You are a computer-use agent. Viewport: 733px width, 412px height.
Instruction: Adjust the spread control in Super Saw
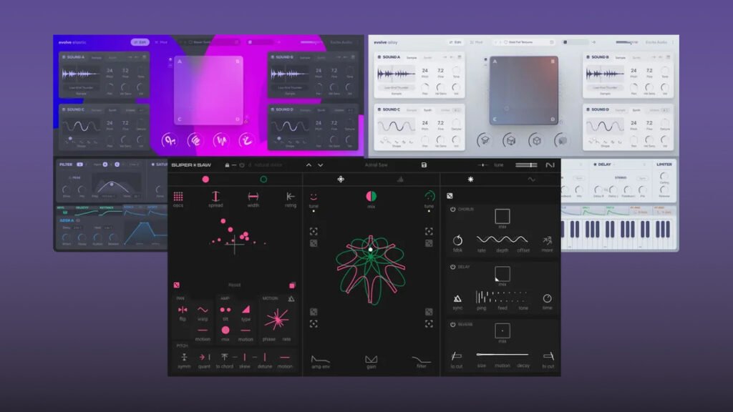click(x=215, y=196)
